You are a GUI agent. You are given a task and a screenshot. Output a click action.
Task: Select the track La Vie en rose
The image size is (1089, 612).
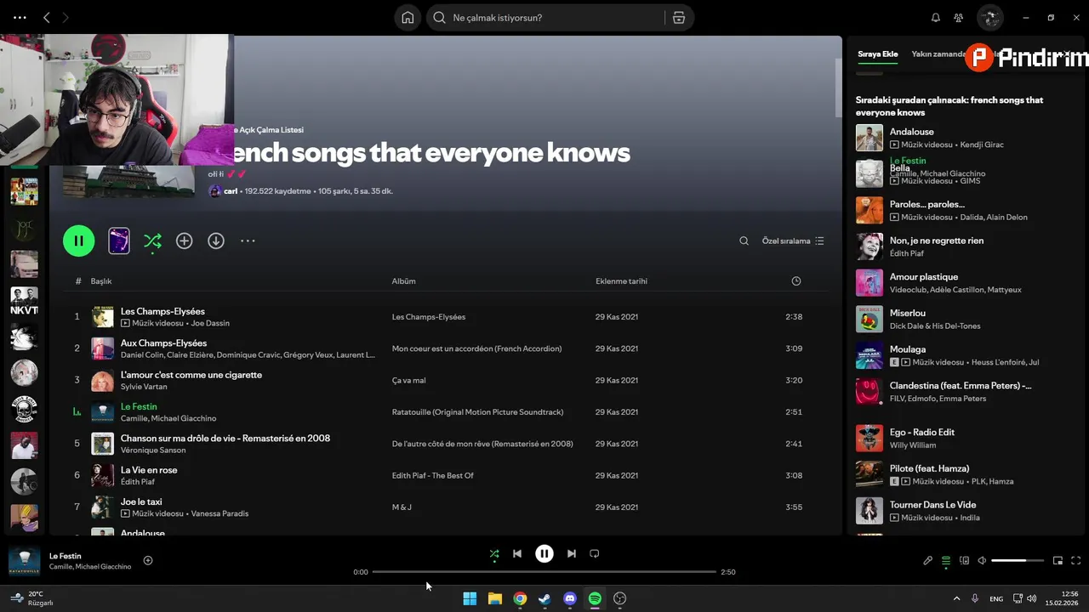click(x=149, y=470)
